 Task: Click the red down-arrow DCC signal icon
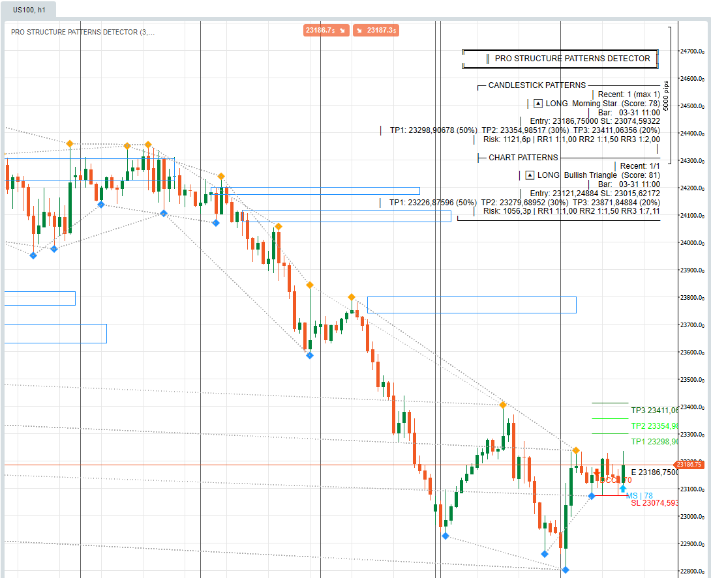pos(596,473)
